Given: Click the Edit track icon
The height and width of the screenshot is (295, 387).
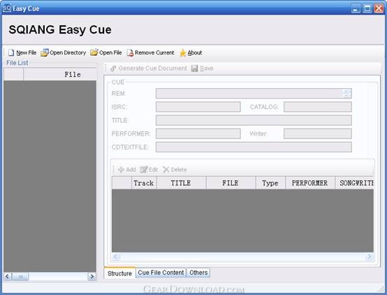Looking at the screenshot, I should [144, 169].
